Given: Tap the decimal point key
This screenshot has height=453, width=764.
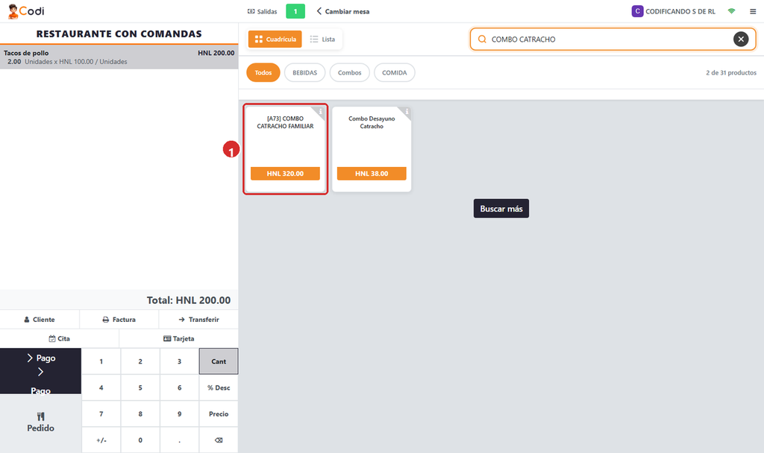Looking at the screenshot, I should [x=179, y=440].
